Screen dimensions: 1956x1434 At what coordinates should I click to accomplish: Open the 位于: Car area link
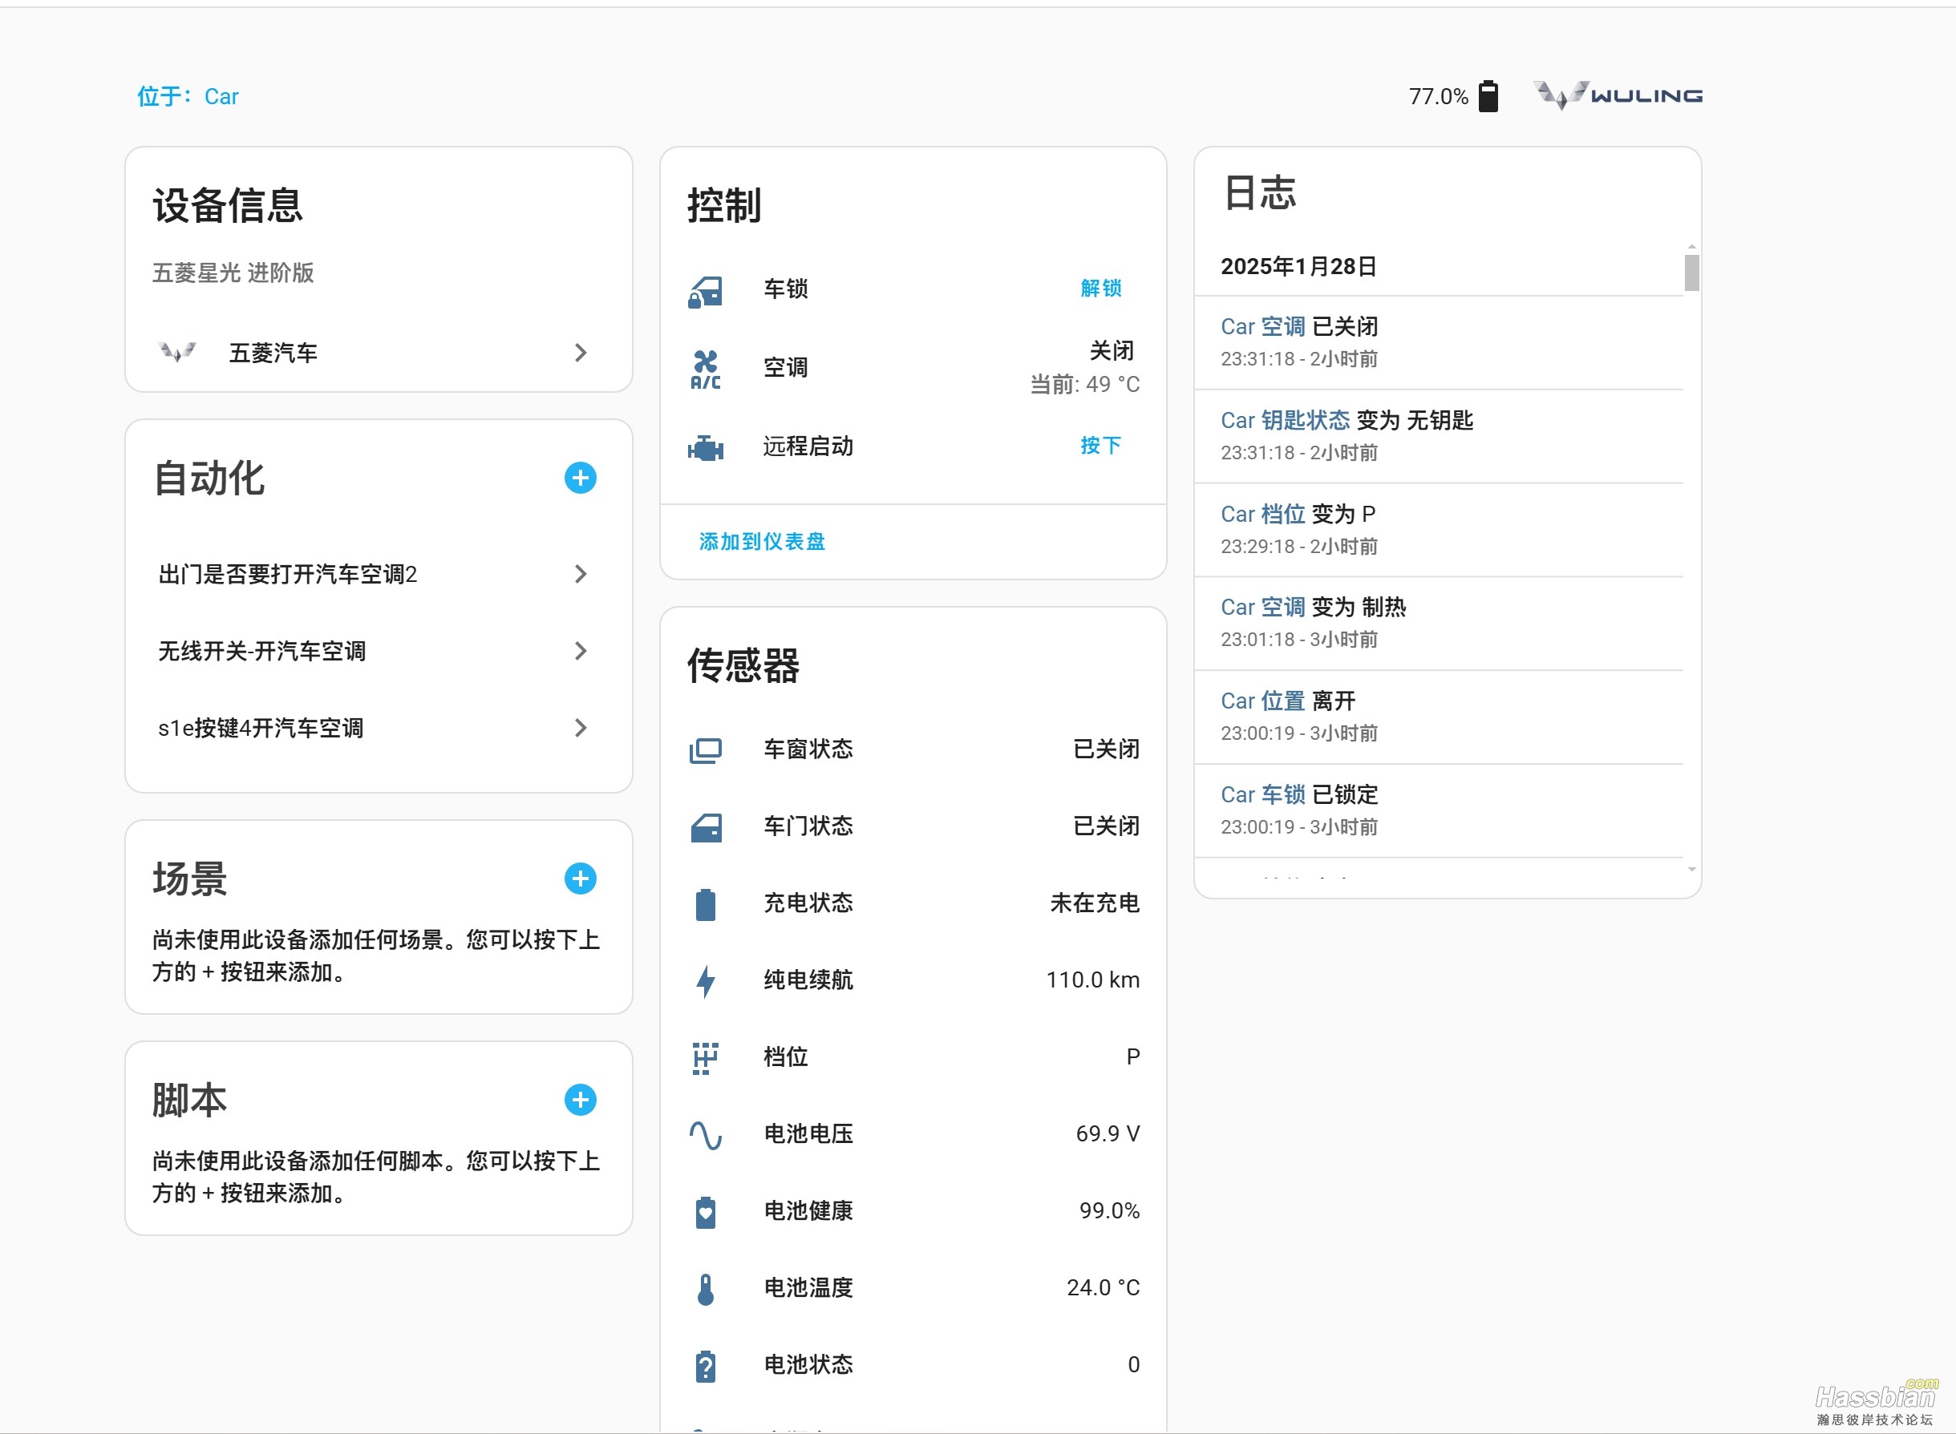coord(188,96)
